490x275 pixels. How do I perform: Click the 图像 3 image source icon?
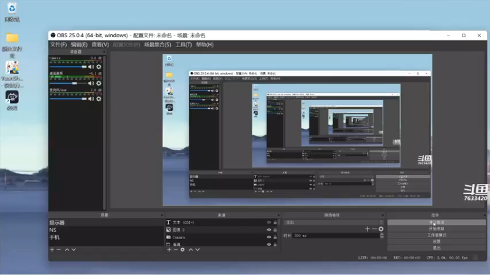pos(168,230)
